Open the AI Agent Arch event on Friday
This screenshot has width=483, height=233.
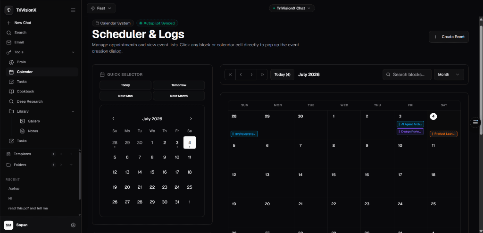pyautogui.click(x=410, y=124)
